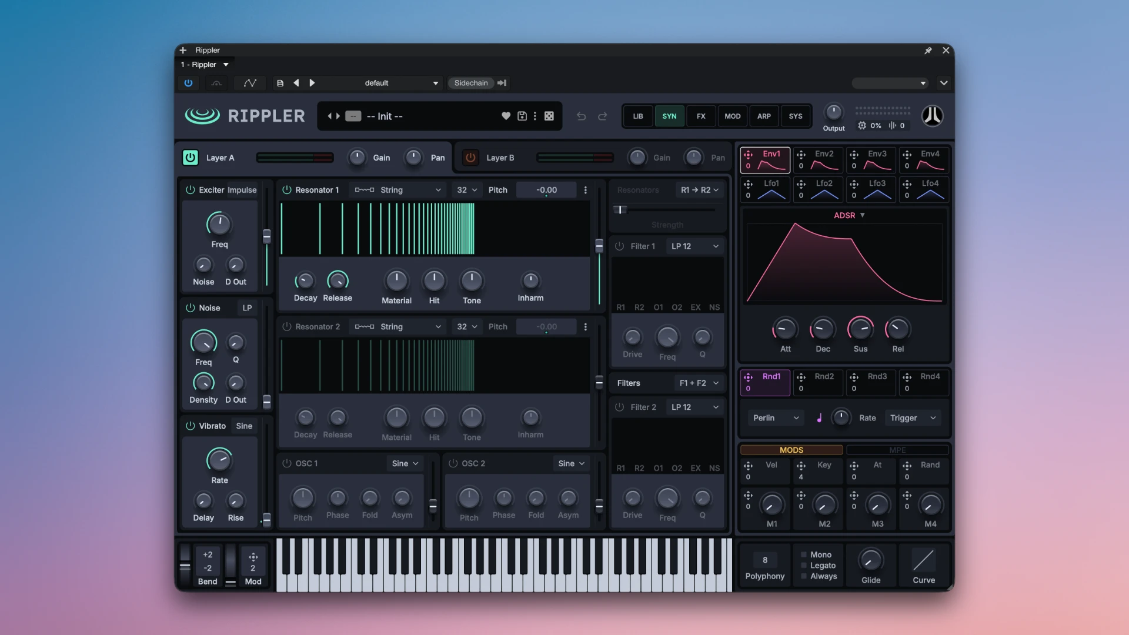The width and height of the screenshot is (1129, 635).
Task: Click the undo arrow icon
Action: click(x=581, y=116)
